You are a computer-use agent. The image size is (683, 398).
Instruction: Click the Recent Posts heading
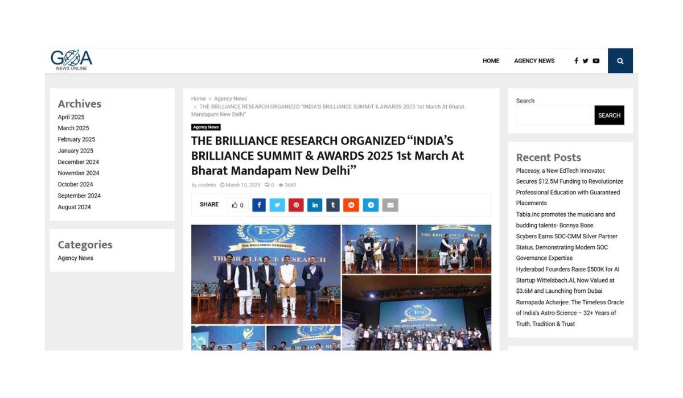548,157
